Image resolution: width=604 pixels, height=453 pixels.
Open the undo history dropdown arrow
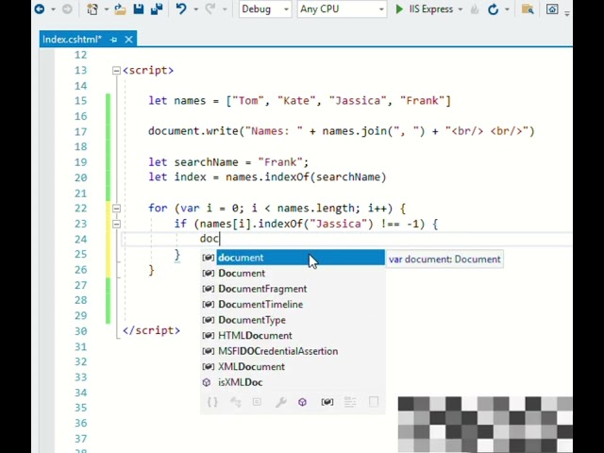(196, 9)
